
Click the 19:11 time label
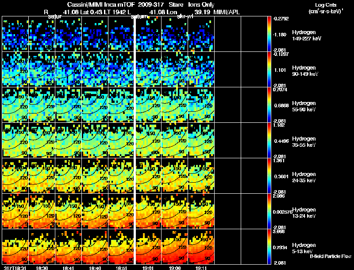[201, 268]
